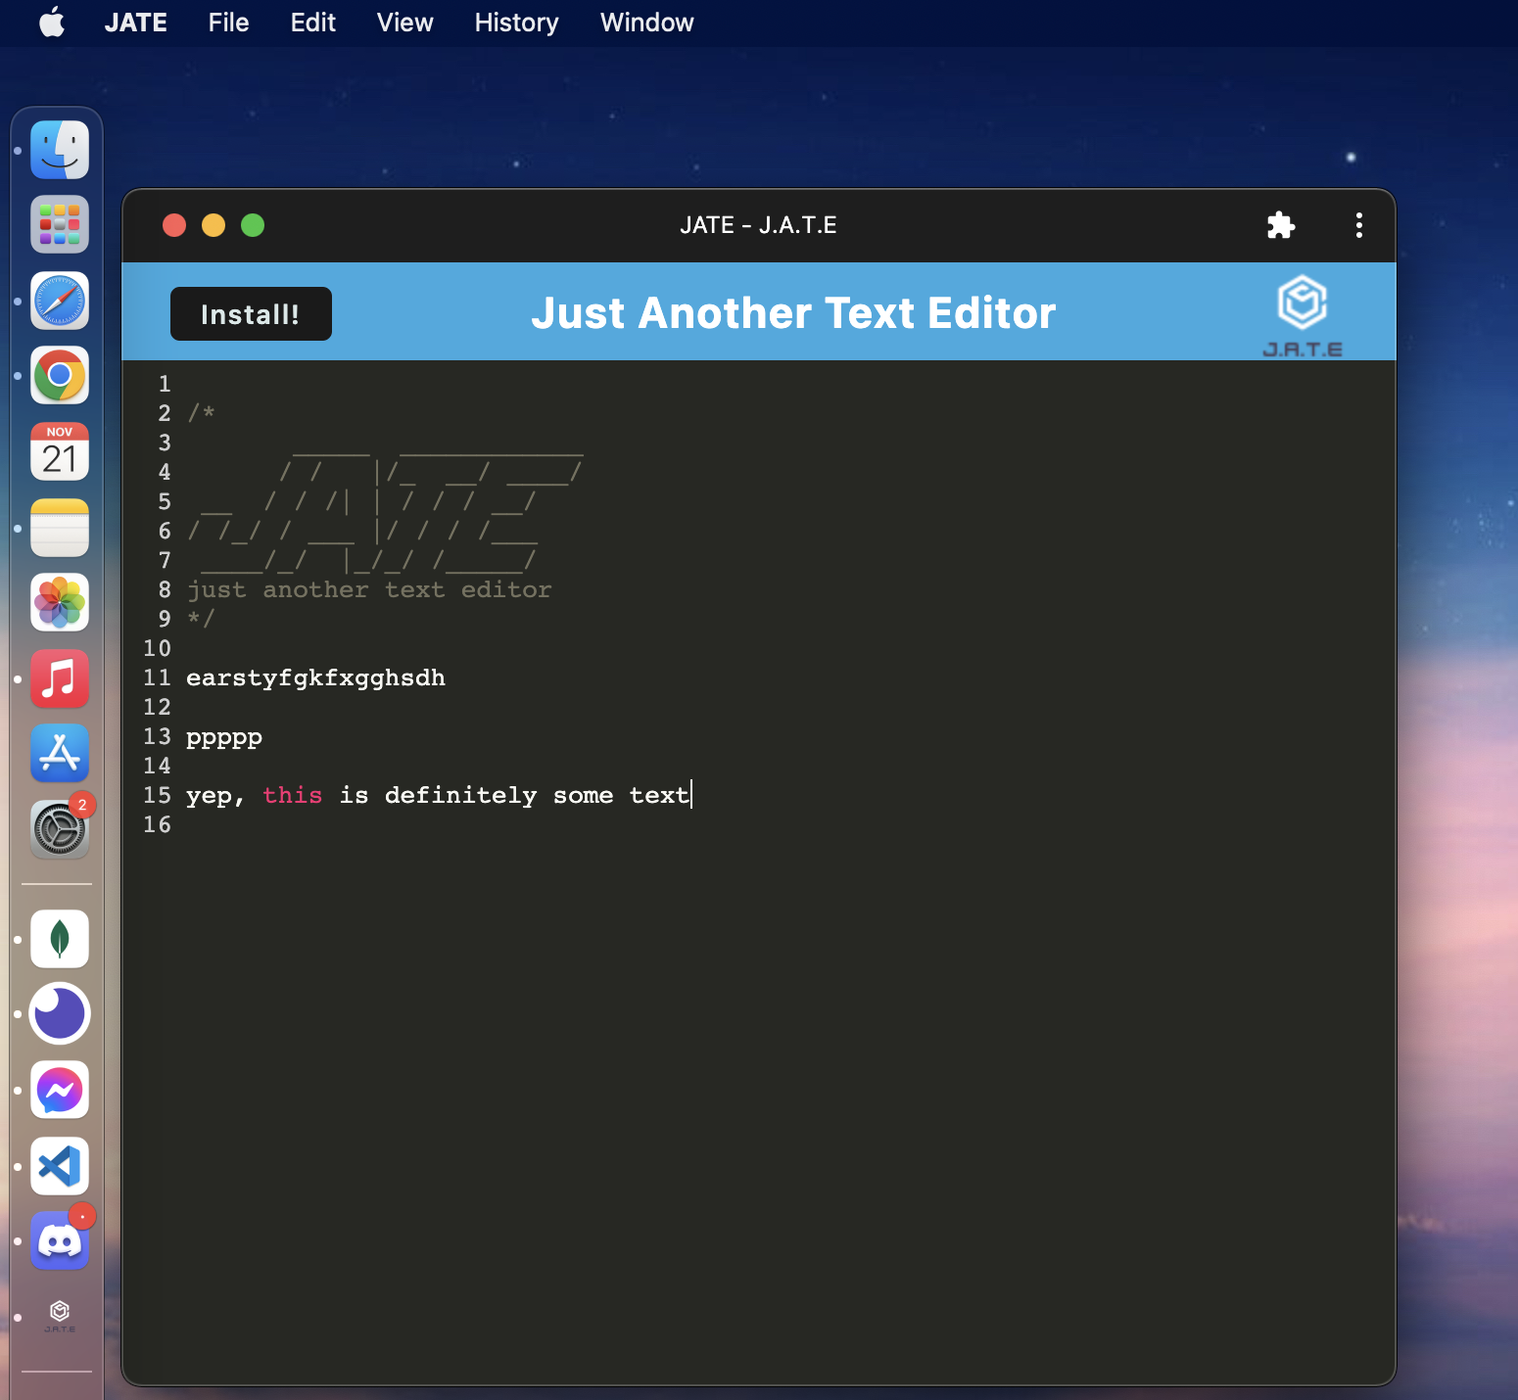The width and height of the screenshot is (1518, 1400).
Task: Open Launchpad from the dock
Action: (59, 224)
